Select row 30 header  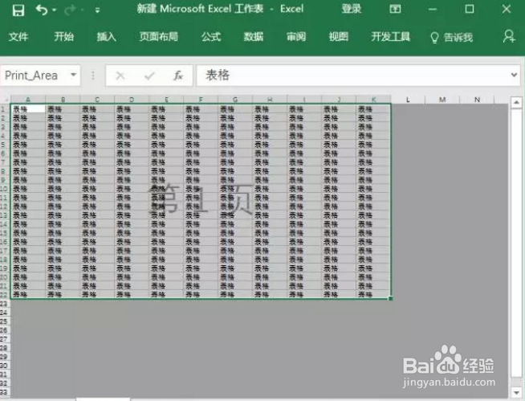(4, 366)
